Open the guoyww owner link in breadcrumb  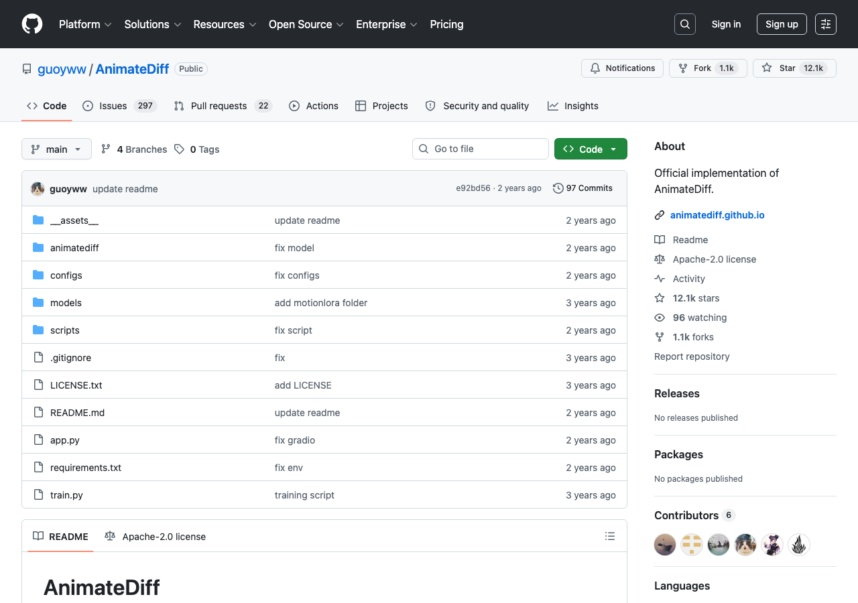(62, 69)
